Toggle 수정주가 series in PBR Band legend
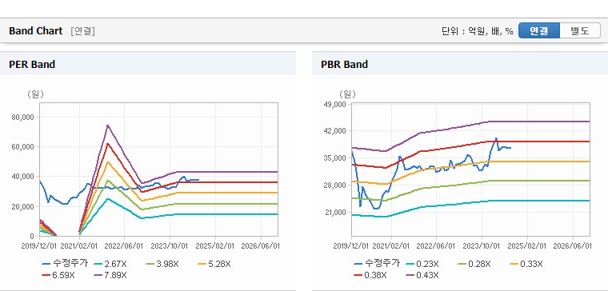This screenshot has width=608, height=291. click(377, 264)
